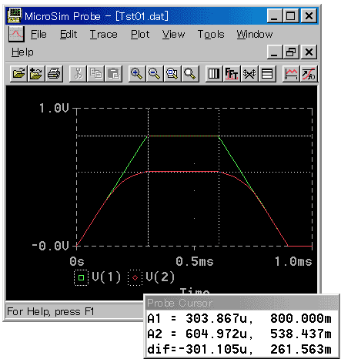
Task: Click the Open file toolbar icon
Action: click(x=18, y=74)
